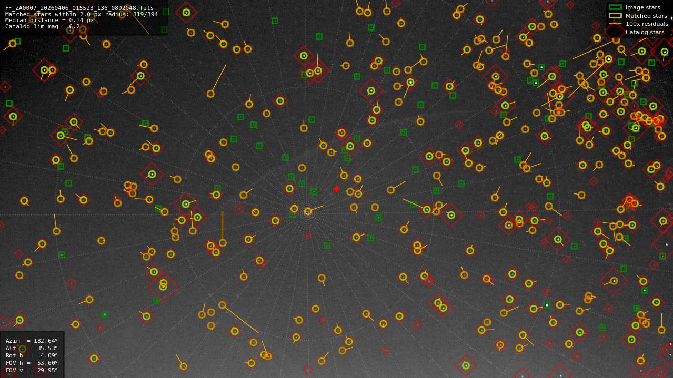This screenshot has width=673, height=378.
Task: Select the 'Catalog stars' legend label
Action: pos(645,32)
